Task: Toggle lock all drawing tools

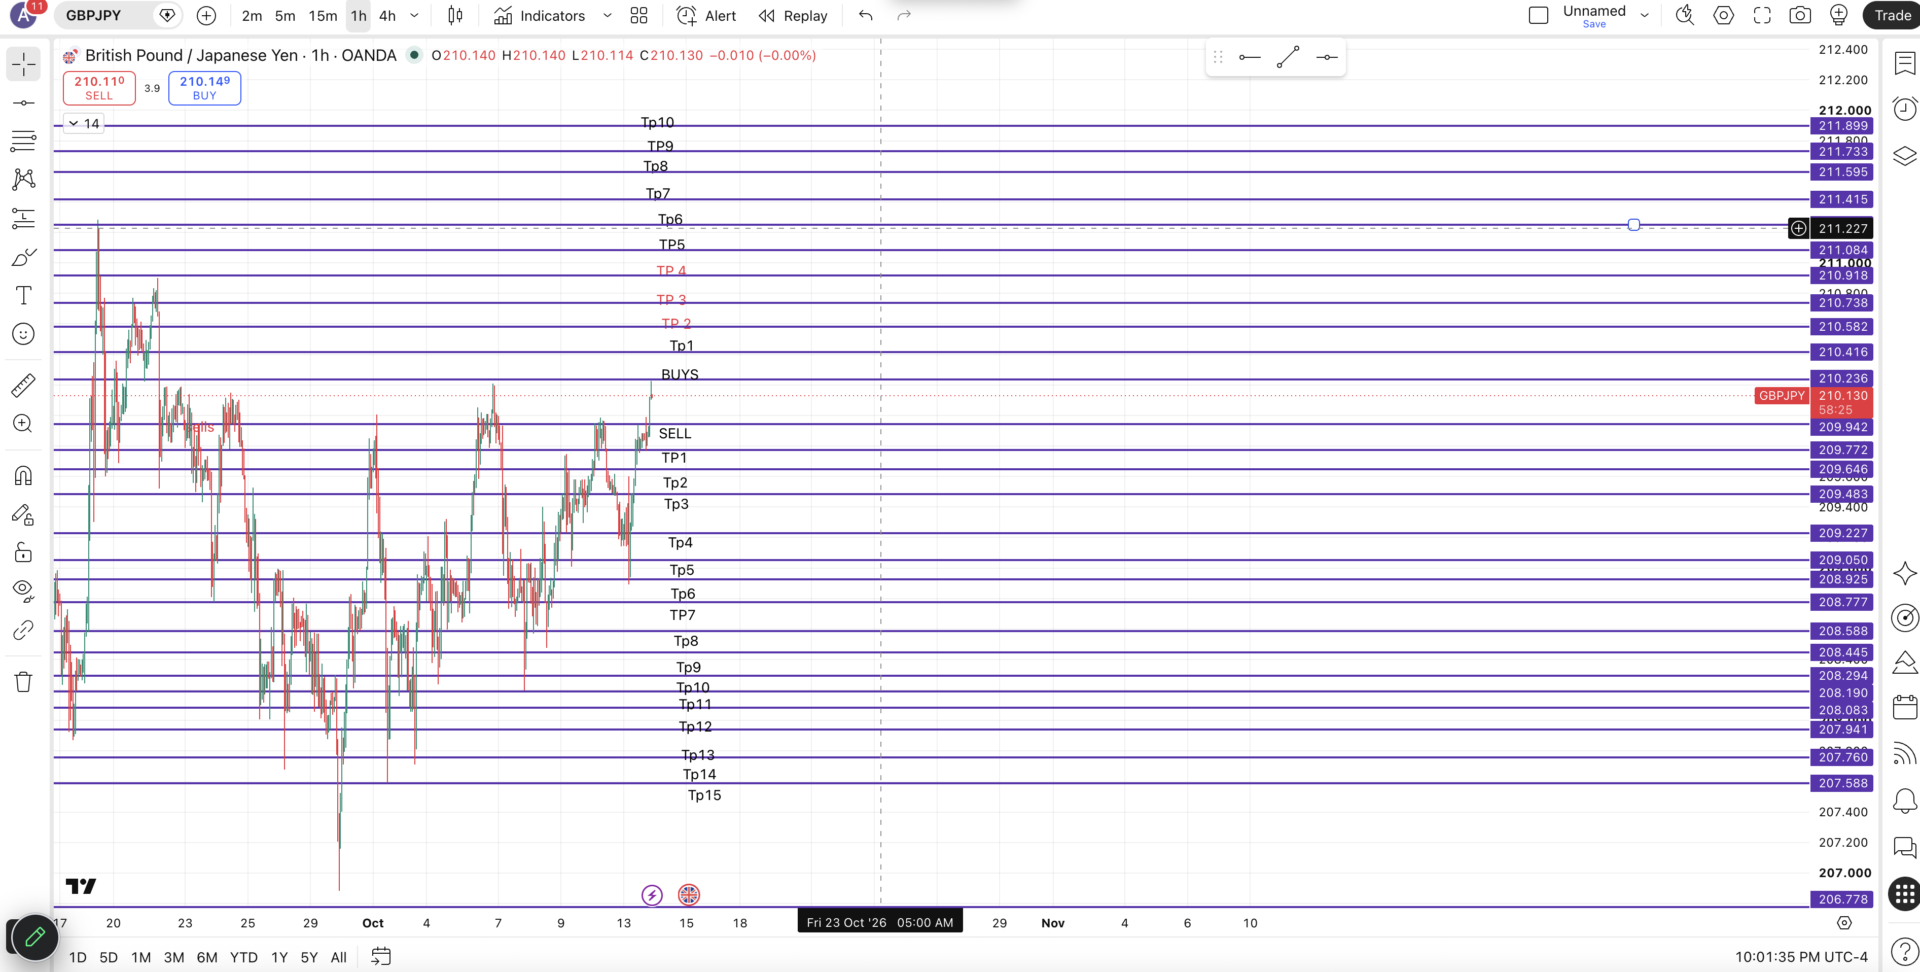Action: [23, 552]
